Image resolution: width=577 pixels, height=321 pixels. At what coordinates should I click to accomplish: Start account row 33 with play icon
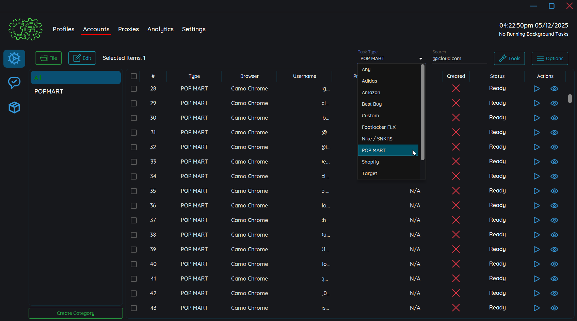pos(536,162)
